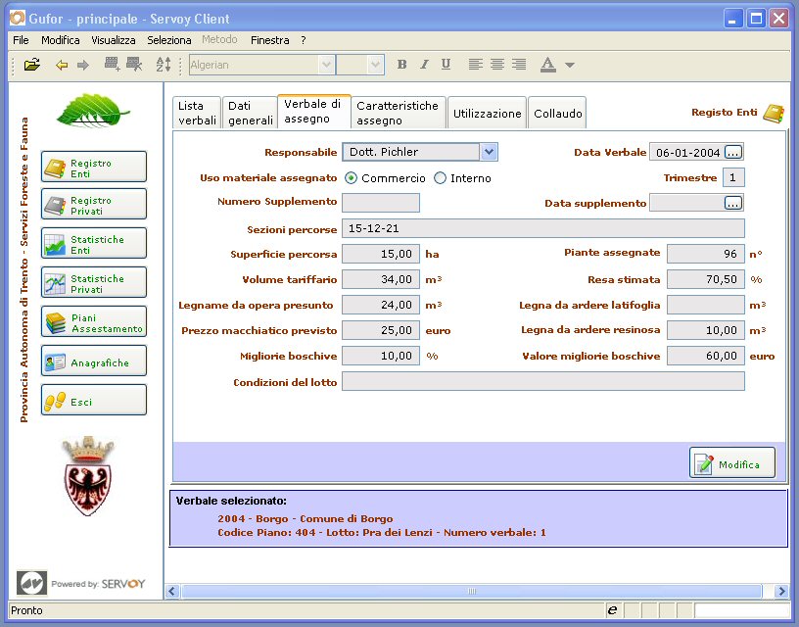The width and height of the screenshot is (799, 627).
Task: Click the font color A icon
Action: [547, 65]
